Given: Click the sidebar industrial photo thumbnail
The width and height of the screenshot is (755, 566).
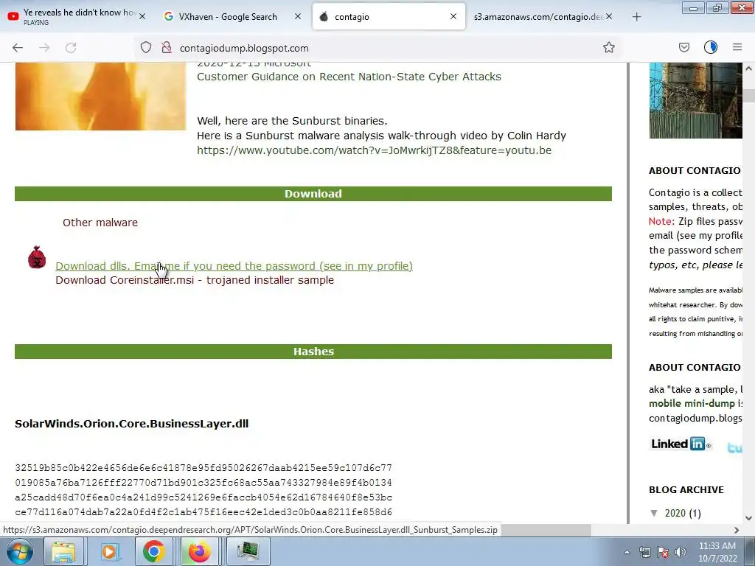Looking at the screenshot, I should click(695, 100).
